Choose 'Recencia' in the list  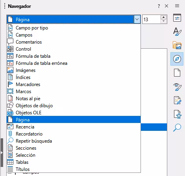74,127
